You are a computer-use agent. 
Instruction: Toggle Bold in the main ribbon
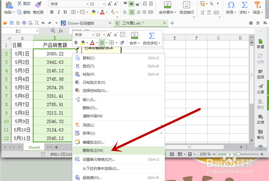pyautogui.click(x=52, y=12)
